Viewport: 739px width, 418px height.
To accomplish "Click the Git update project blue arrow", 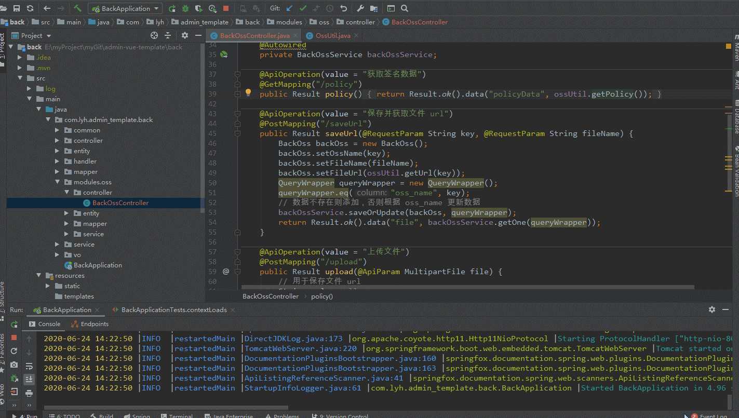I will [x=290, y=8].
